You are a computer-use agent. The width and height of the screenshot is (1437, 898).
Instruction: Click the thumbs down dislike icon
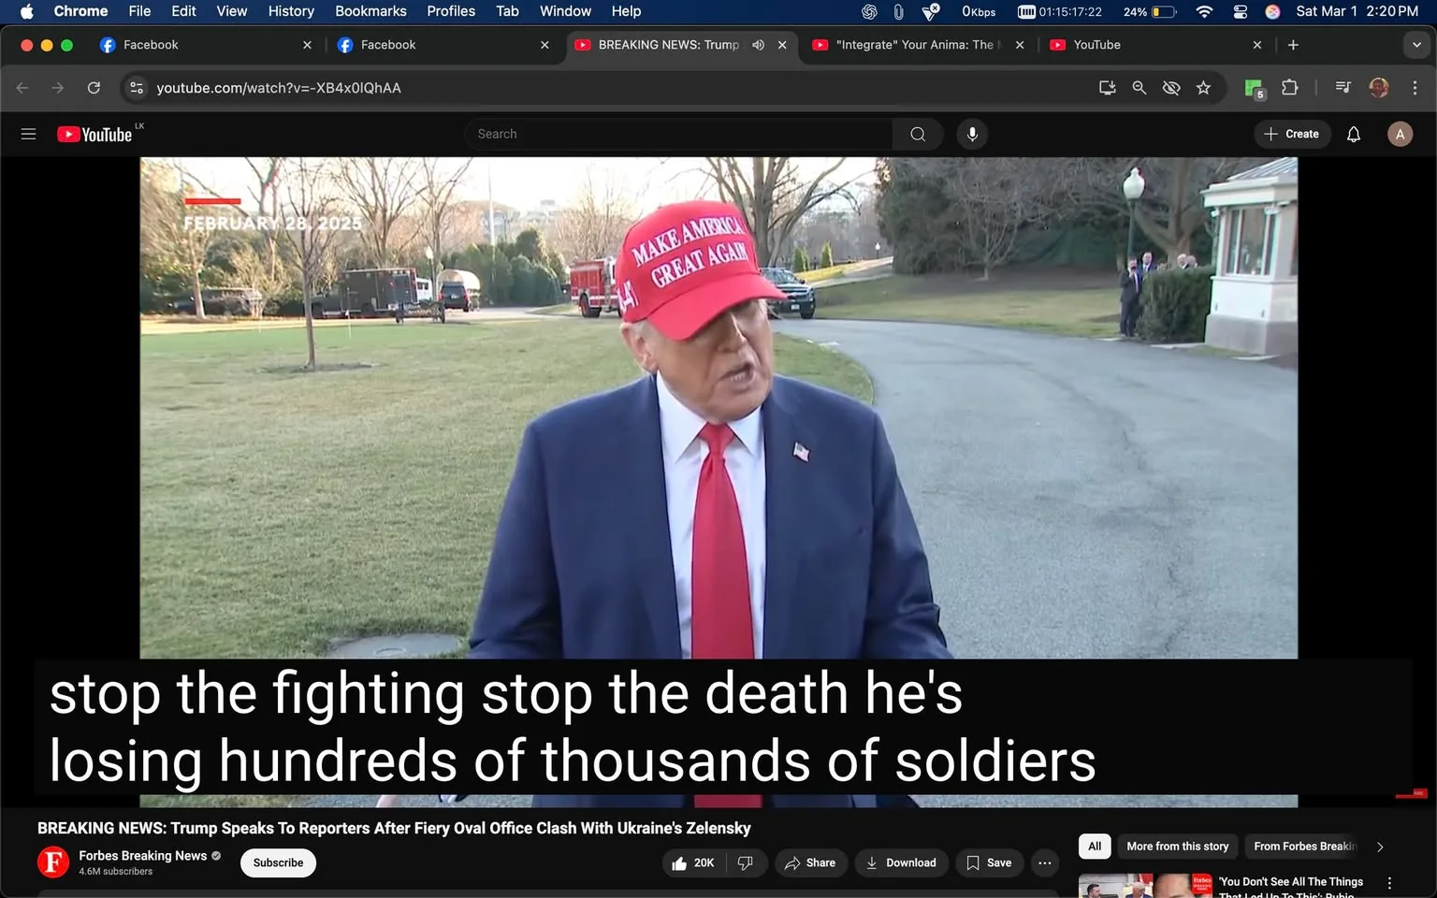tap(746, 862)
